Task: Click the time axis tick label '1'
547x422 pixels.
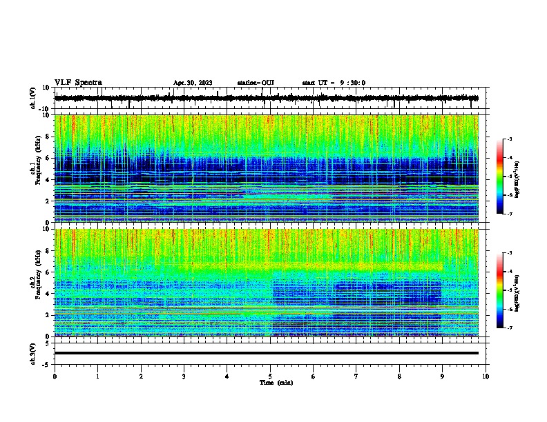Action: coord(97,376)
